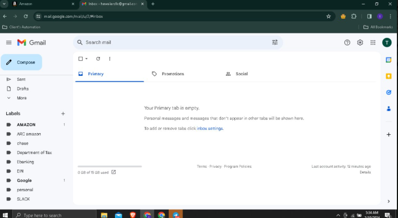The image size is (398, 218).
Task: Open browser extensions puzzle icon
Action: tap(354, 17)
